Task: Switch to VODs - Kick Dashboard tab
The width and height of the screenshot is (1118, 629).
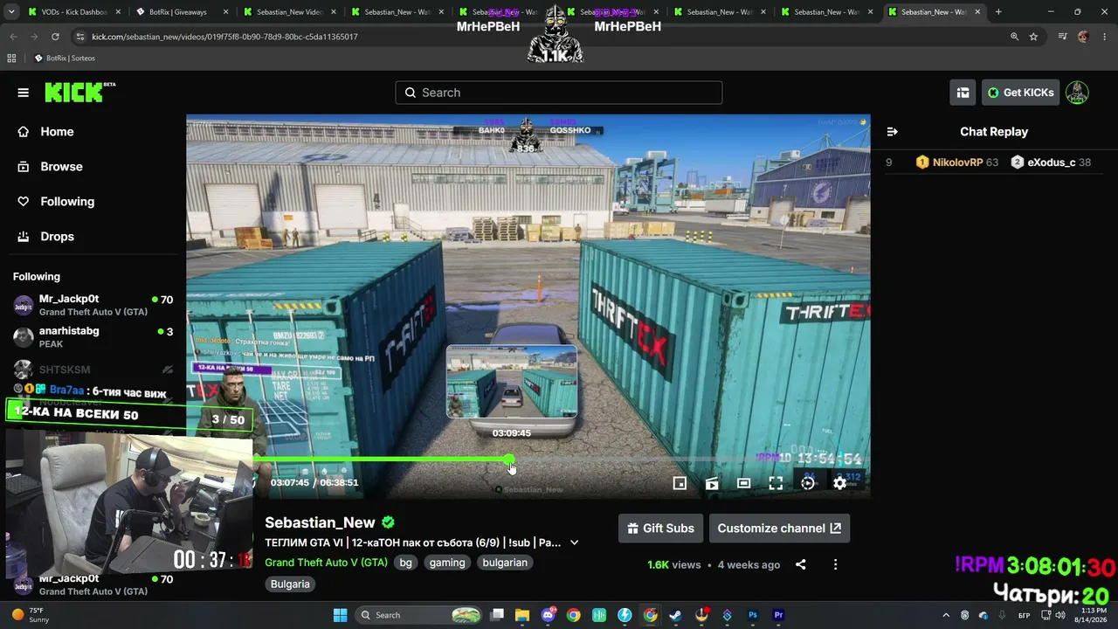Action: [x=72, y=12]
